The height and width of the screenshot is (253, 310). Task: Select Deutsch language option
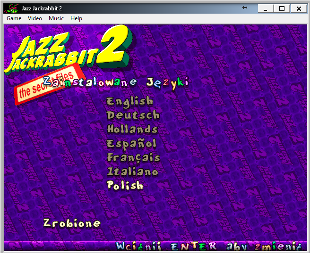(133, 115)
